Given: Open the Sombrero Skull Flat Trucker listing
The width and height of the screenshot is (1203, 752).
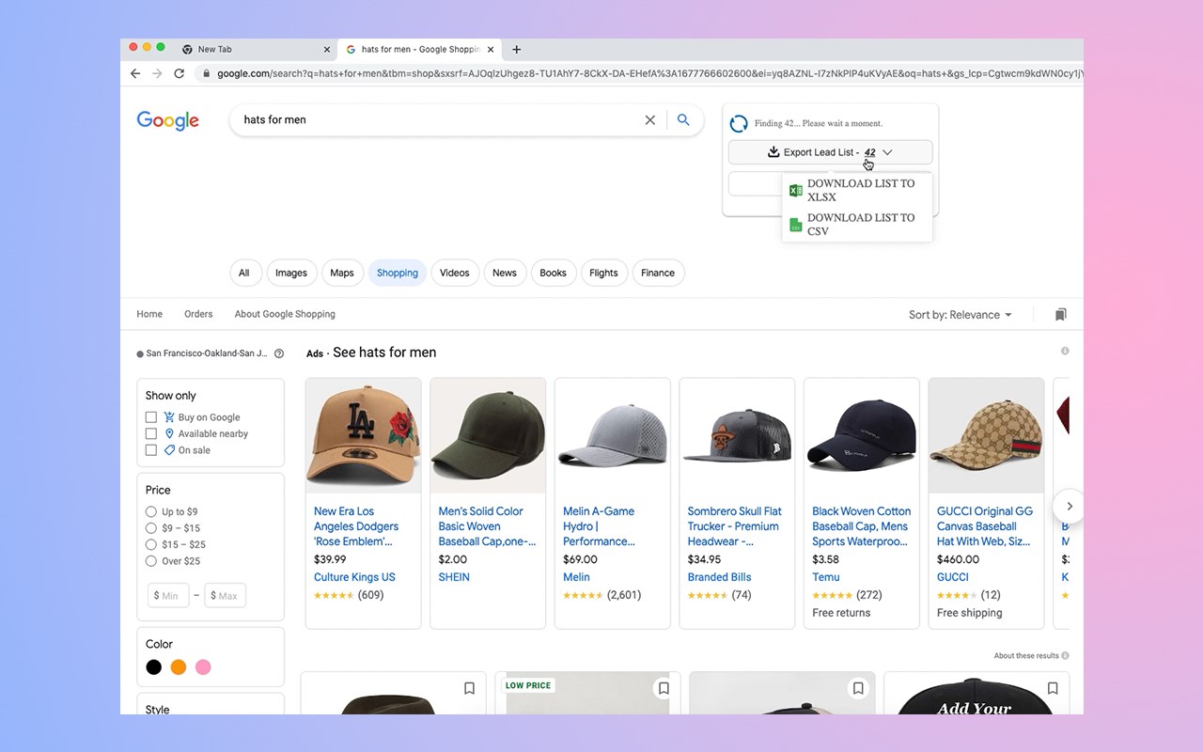Looking at the screenshot, I should click(735, 526).
